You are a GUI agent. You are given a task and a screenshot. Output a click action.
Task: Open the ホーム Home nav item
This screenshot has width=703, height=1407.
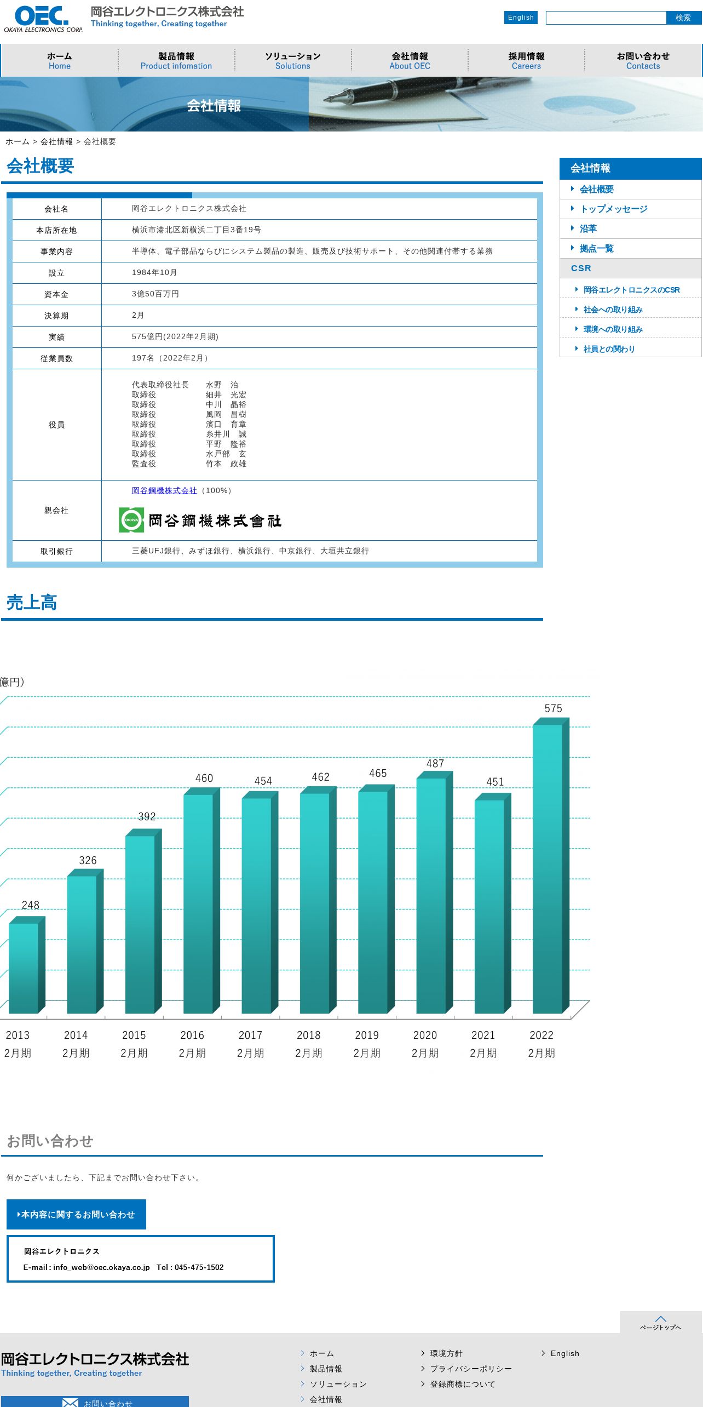[60, 60]
